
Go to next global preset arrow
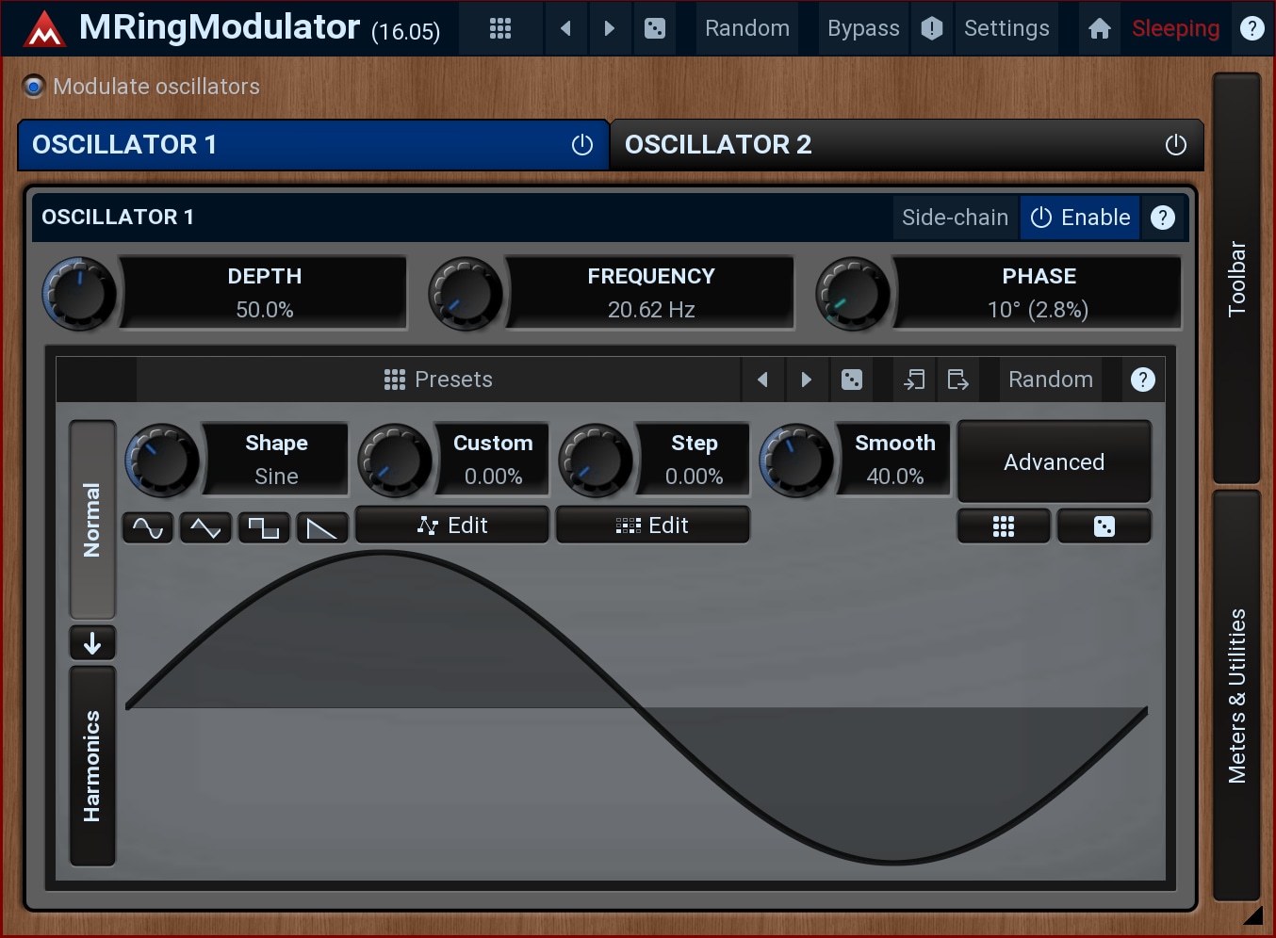point(609,28)
